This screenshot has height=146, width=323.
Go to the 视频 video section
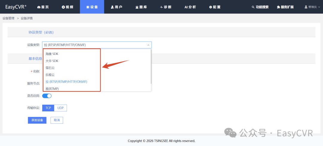[67, 7]
